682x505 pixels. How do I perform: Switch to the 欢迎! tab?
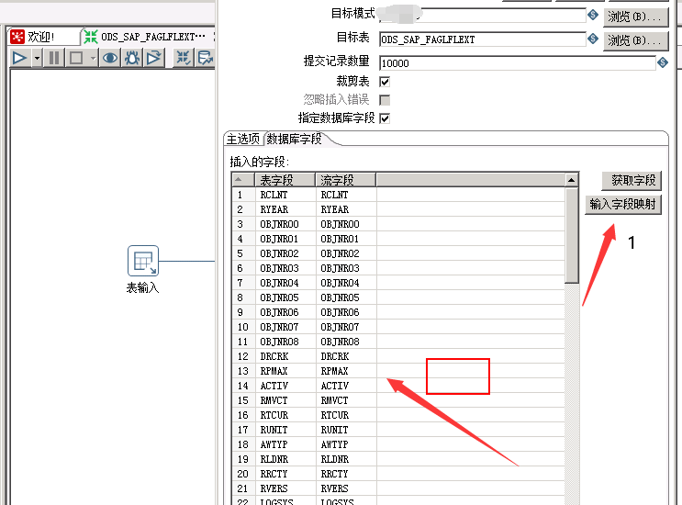point(43,37)
